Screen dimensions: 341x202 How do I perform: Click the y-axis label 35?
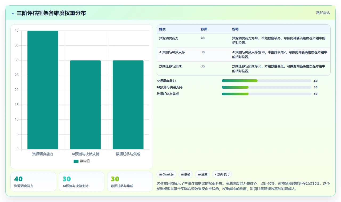click(x=17, y=45)
